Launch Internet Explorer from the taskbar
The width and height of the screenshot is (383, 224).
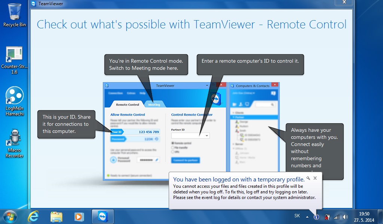tap(33, 217)
